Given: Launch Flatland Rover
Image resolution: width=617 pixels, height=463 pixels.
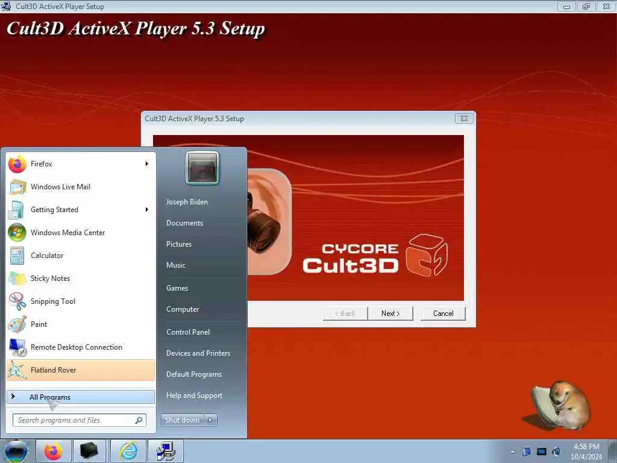Looking at the screenshot, I should (x=81, y=370).
